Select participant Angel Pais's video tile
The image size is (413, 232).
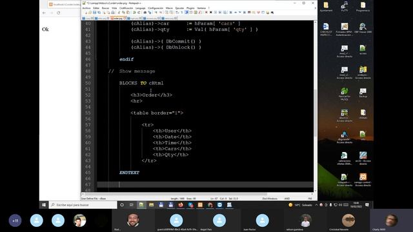click(x=219, y=220)
